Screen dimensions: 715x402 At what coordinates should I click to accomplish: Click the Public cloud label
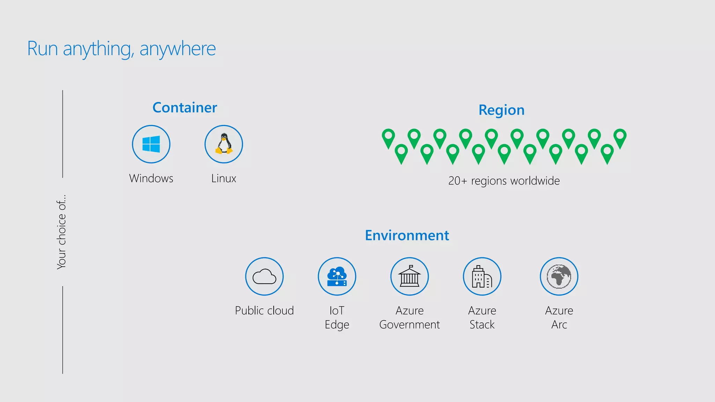[264, 311]
